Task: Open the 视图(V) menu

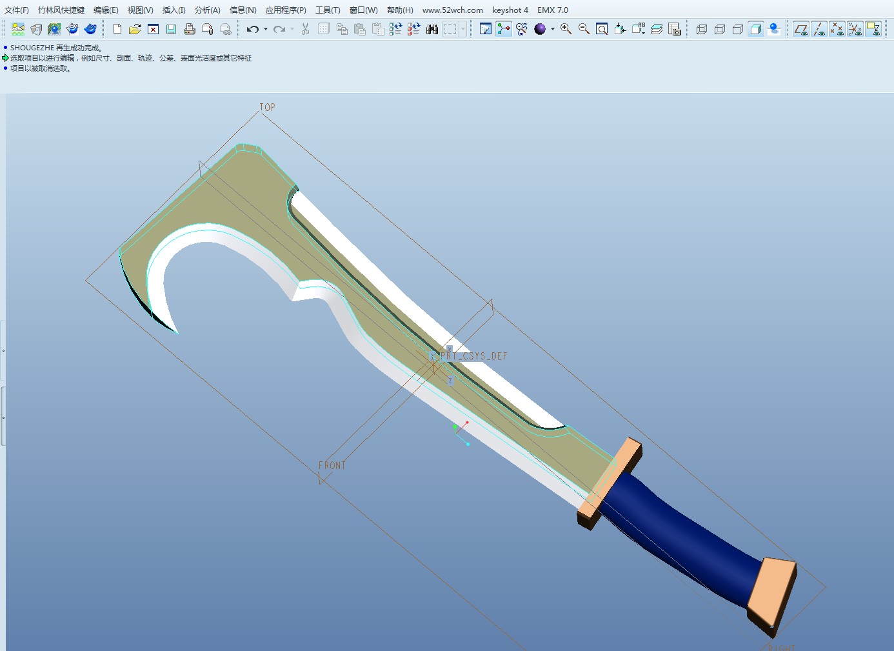Action: [140, 10]
